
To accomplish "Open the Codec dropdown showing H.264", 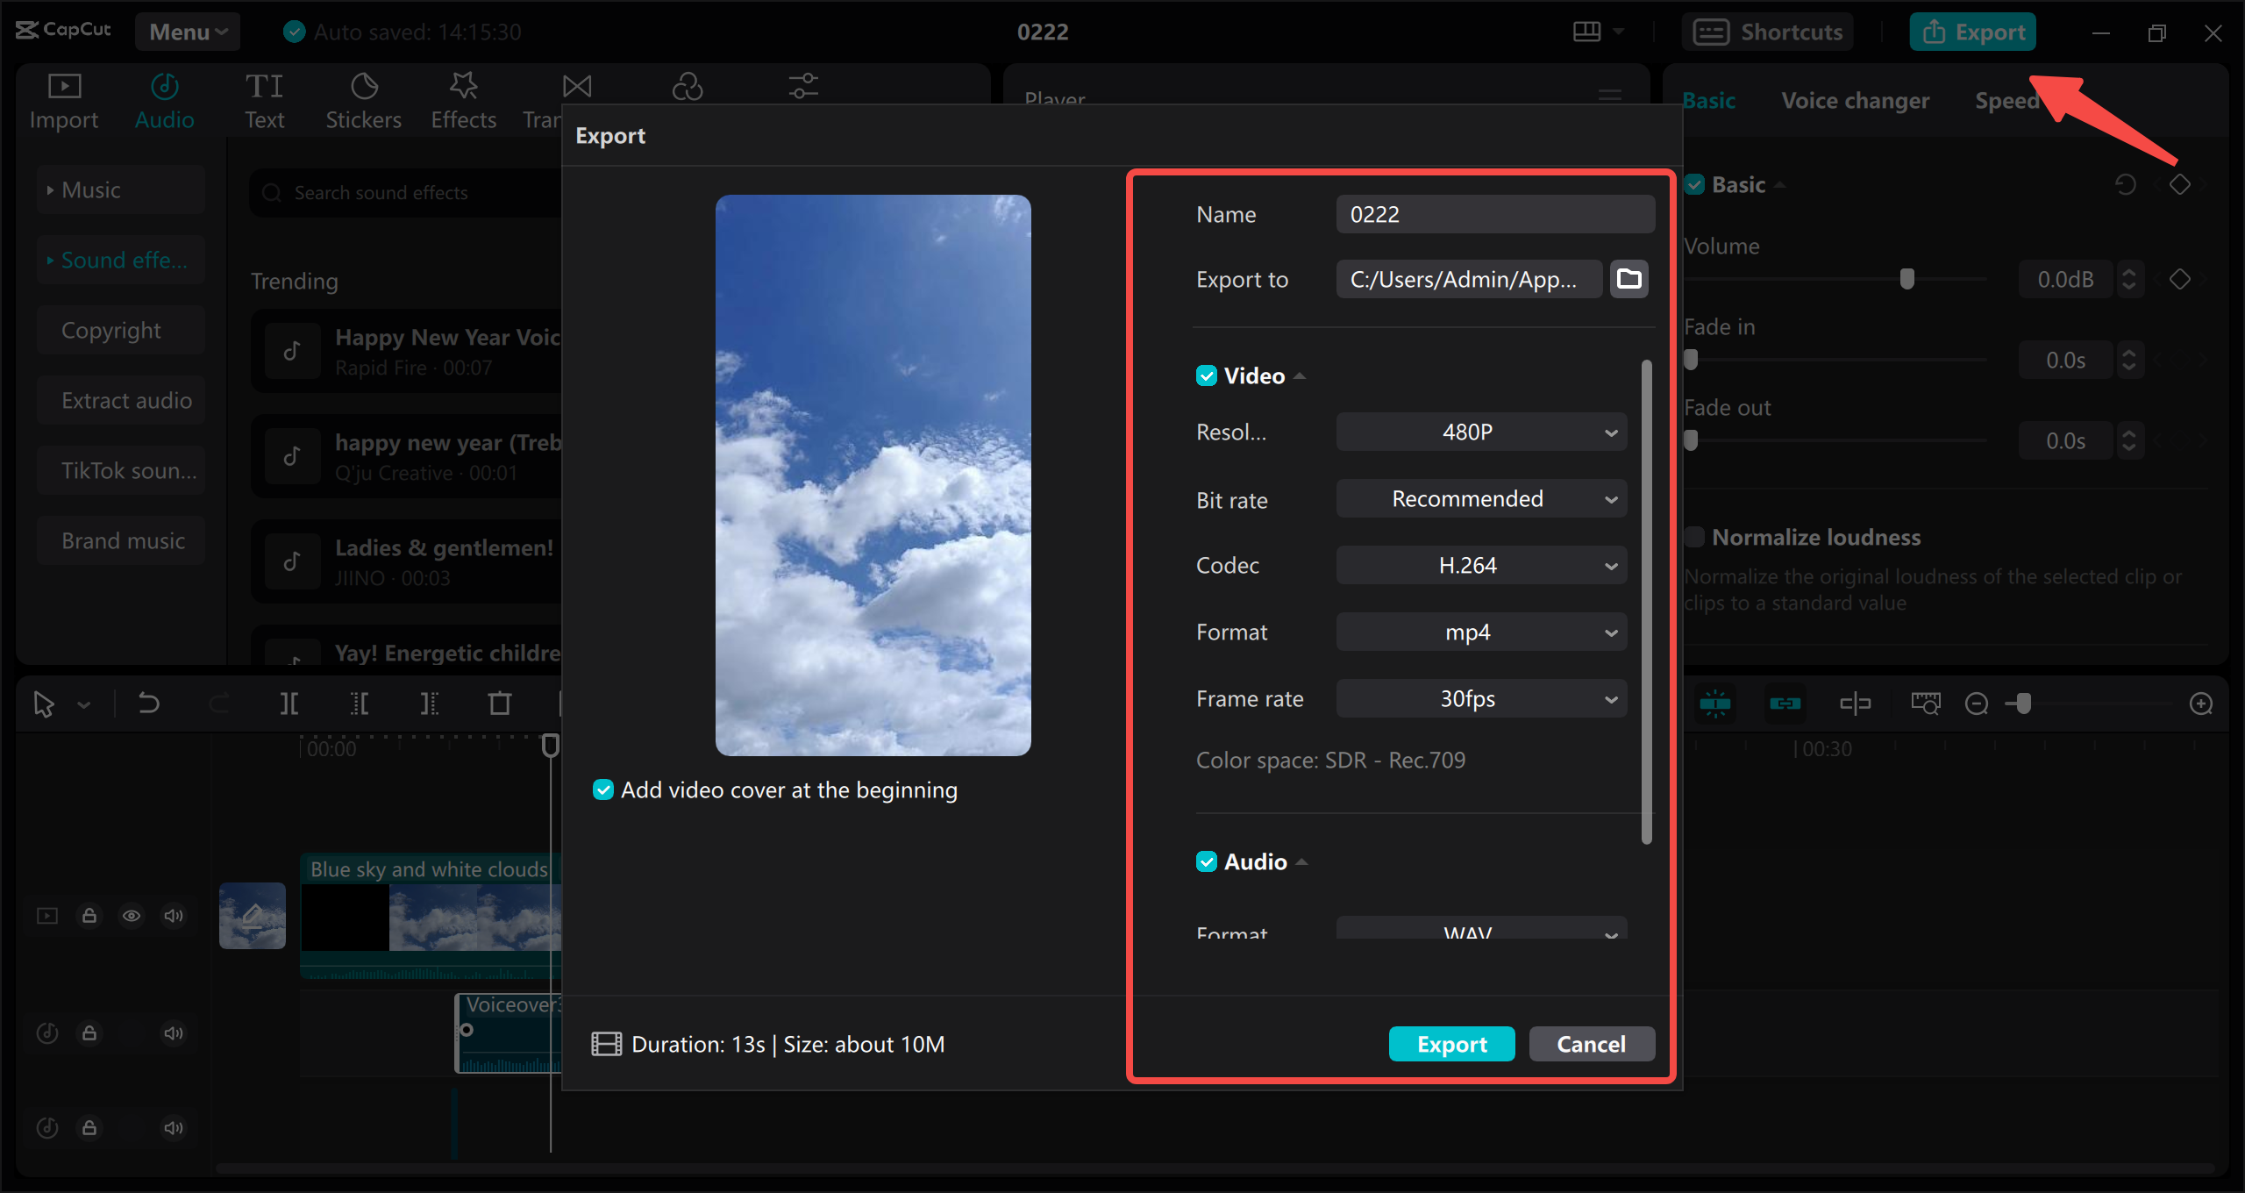I will tap(1480, 565).
